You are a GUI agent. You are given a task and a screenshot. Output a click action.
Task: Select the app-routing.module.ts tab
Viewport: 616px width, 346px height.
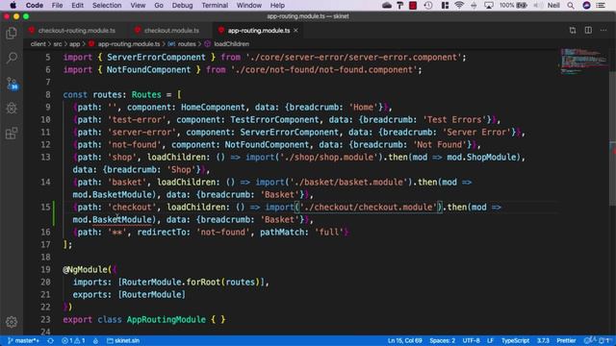pyautogui.click(x=259, y=30)
